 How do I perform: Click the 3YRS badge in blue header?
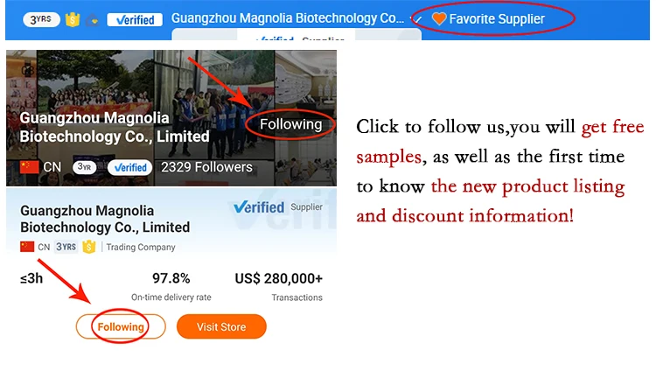tap(41, 19)
